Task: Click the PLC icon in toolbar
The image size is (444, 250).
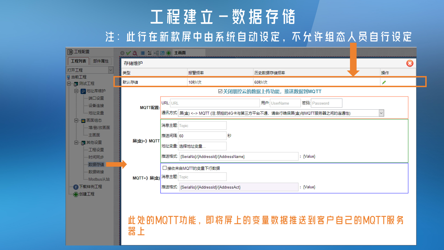Action: pyautogui.click(x=150, y=53)
